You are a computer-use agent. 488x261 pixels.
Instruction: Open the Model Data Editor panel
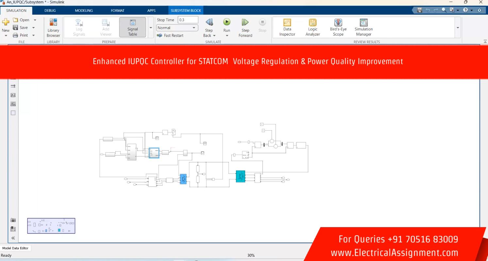(15, 248)
